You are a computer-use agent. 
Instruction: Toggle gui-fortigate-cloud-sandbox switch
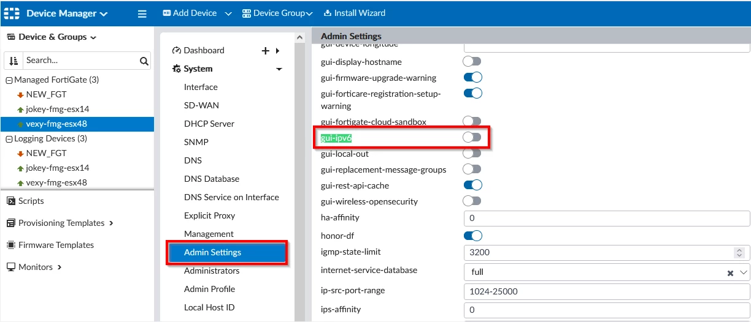tap(472, 122)
